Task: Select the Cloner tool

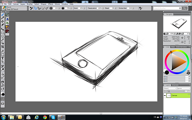Action: pyautogui.click(x=3, y=66)
